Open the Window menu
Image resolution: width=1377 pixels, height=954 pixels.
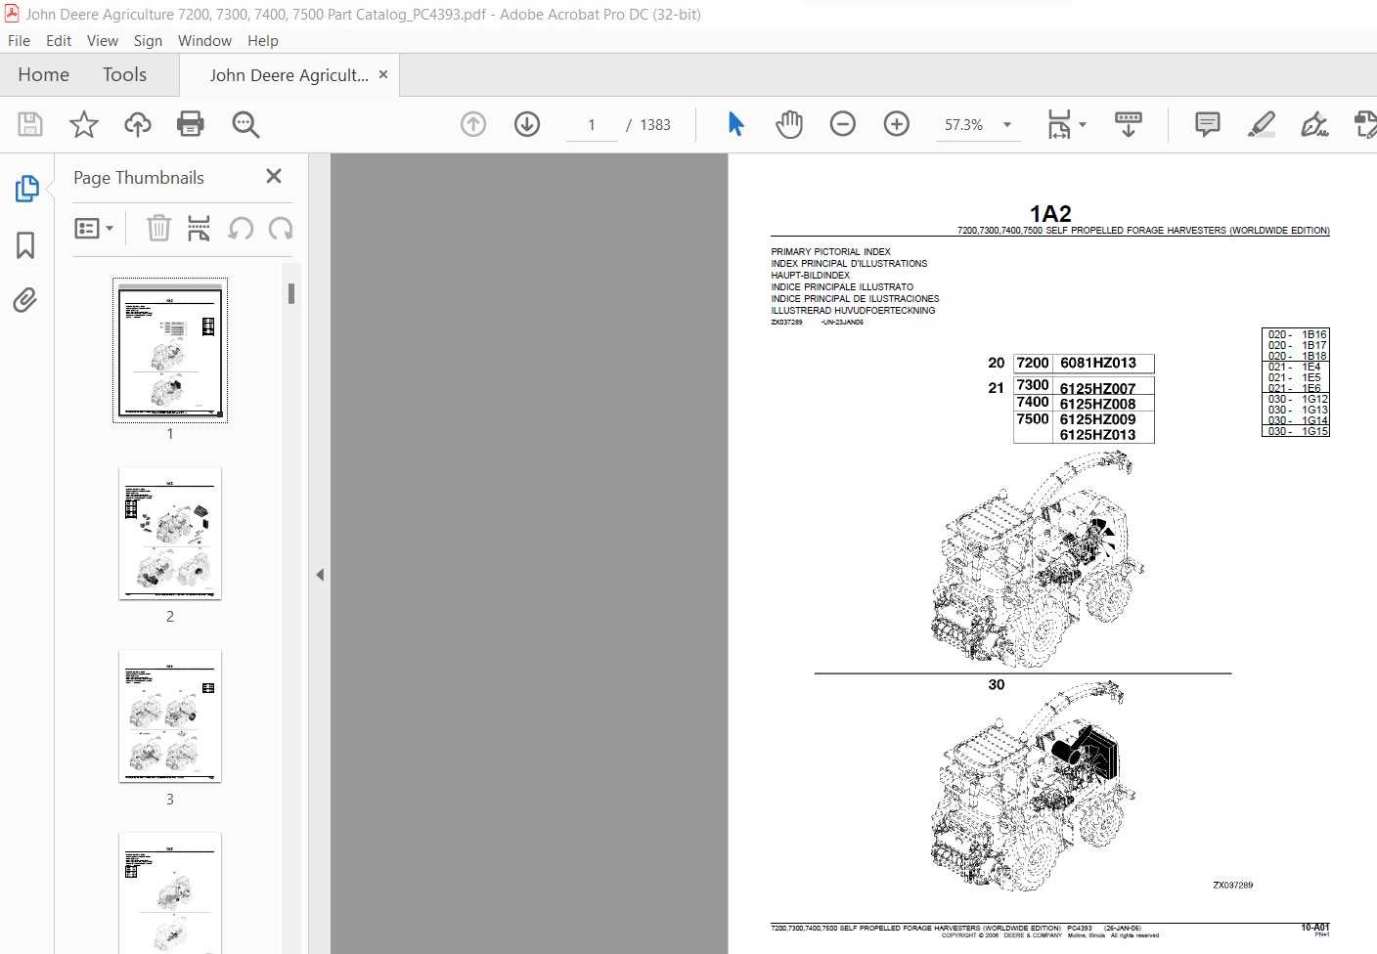tap(204, 40)
